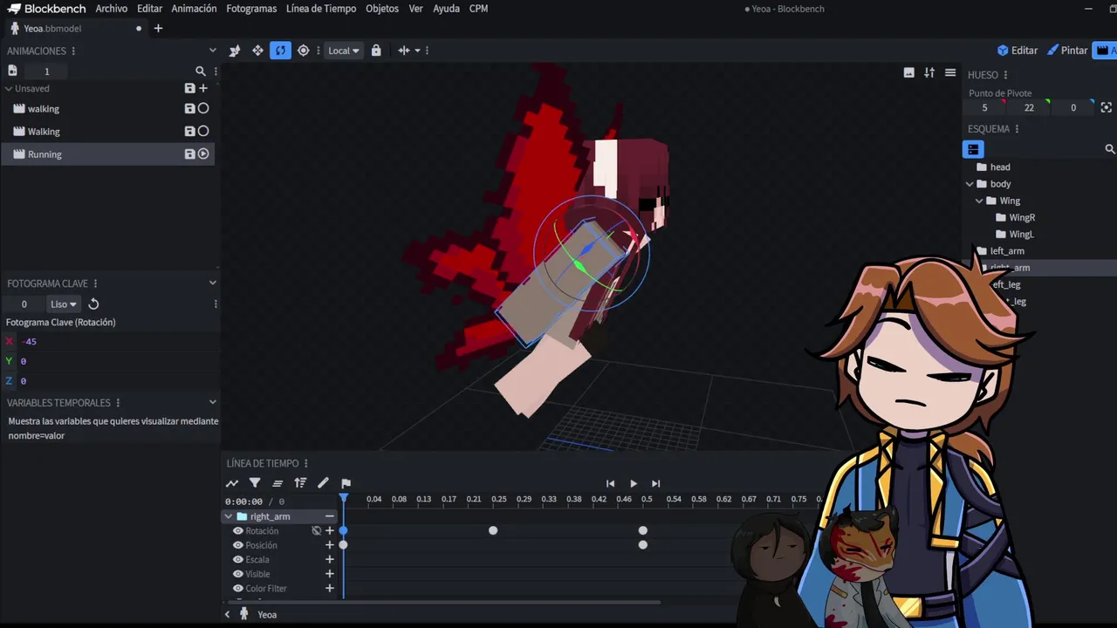Toggle visibility of Color Filter channel
The height and width of the screenshot is (628, 1117).
point(237,588)
